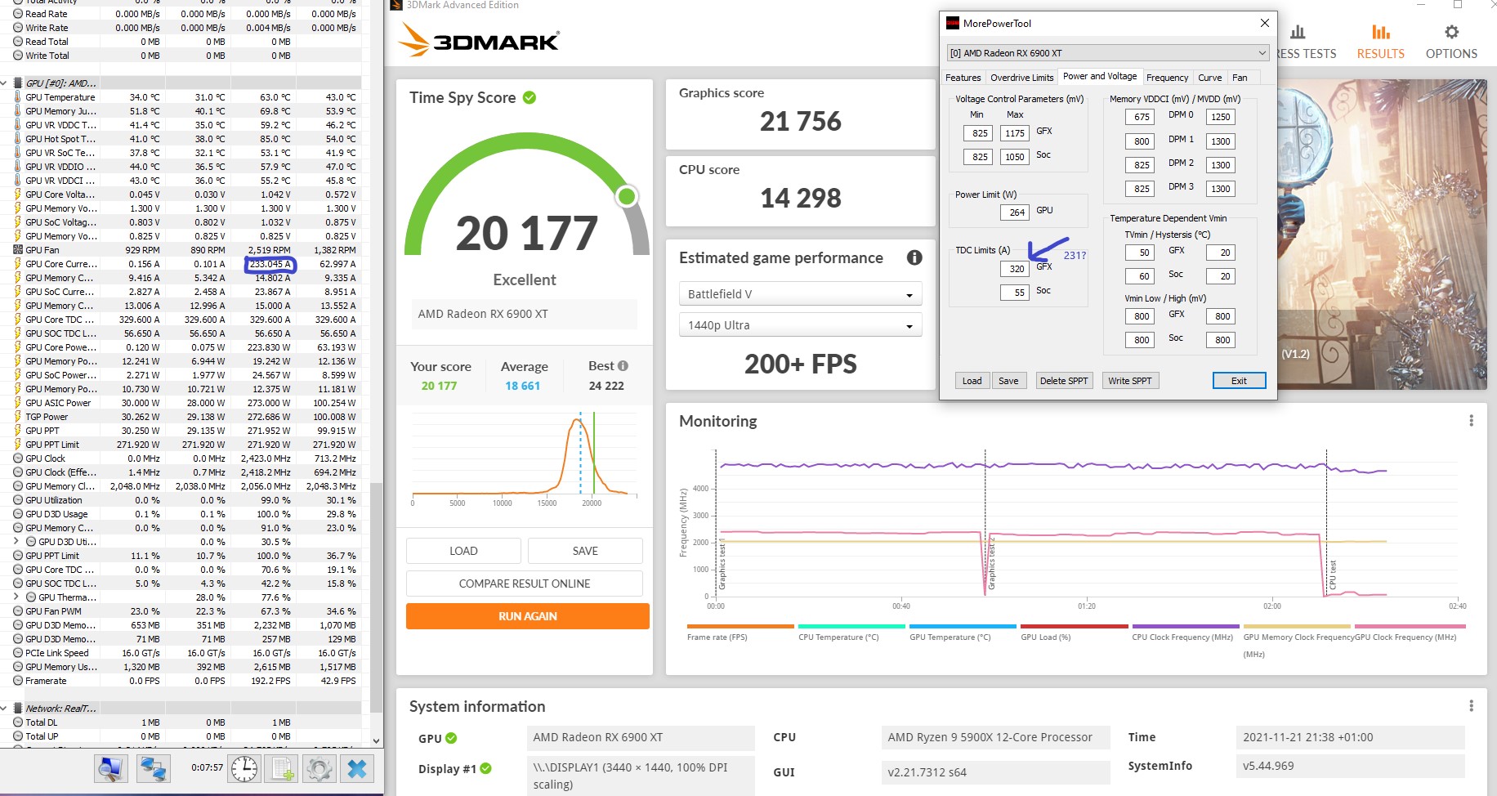
Task: Close HWiNFO sensors with the blue X icon
Action: 357,768
